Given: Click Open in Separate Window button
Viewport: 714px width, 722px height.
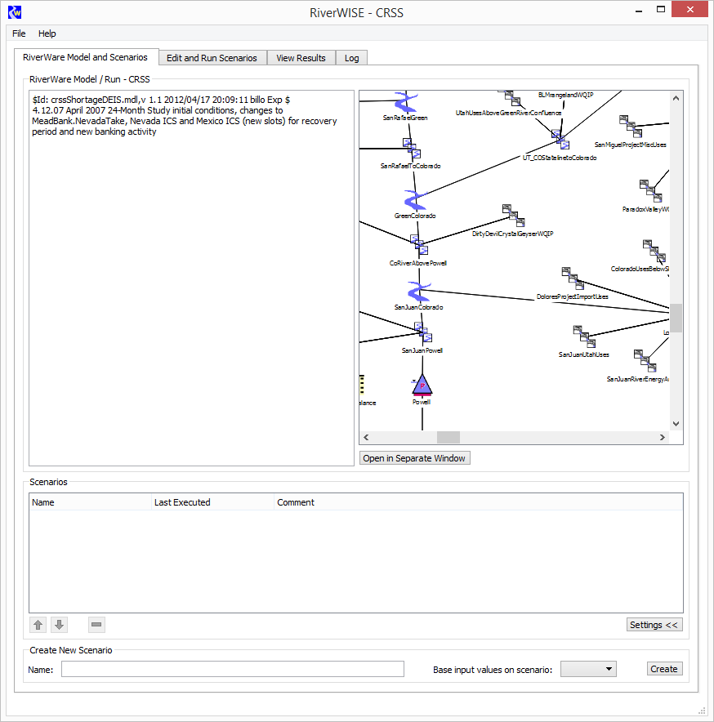Looking at the screenshot, I should (x=414, y=458).
